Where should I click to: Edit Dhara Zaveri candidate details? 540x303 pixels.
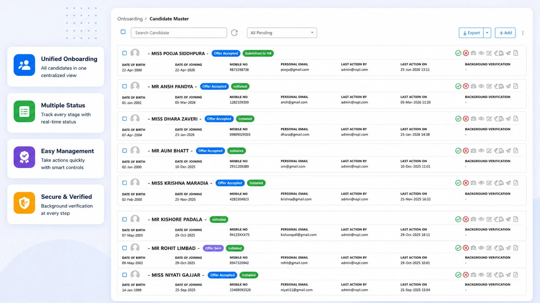tap(489, 119)
